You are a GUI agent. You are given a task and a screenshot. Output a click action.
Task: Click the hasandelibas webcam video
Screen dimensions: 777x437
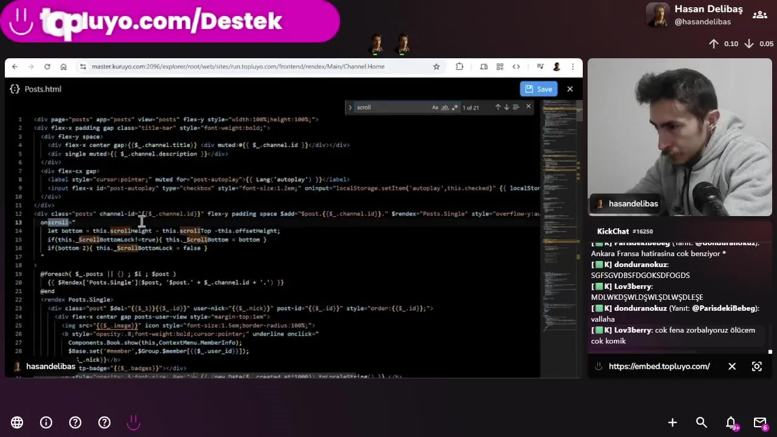click(x=680, y=137)
